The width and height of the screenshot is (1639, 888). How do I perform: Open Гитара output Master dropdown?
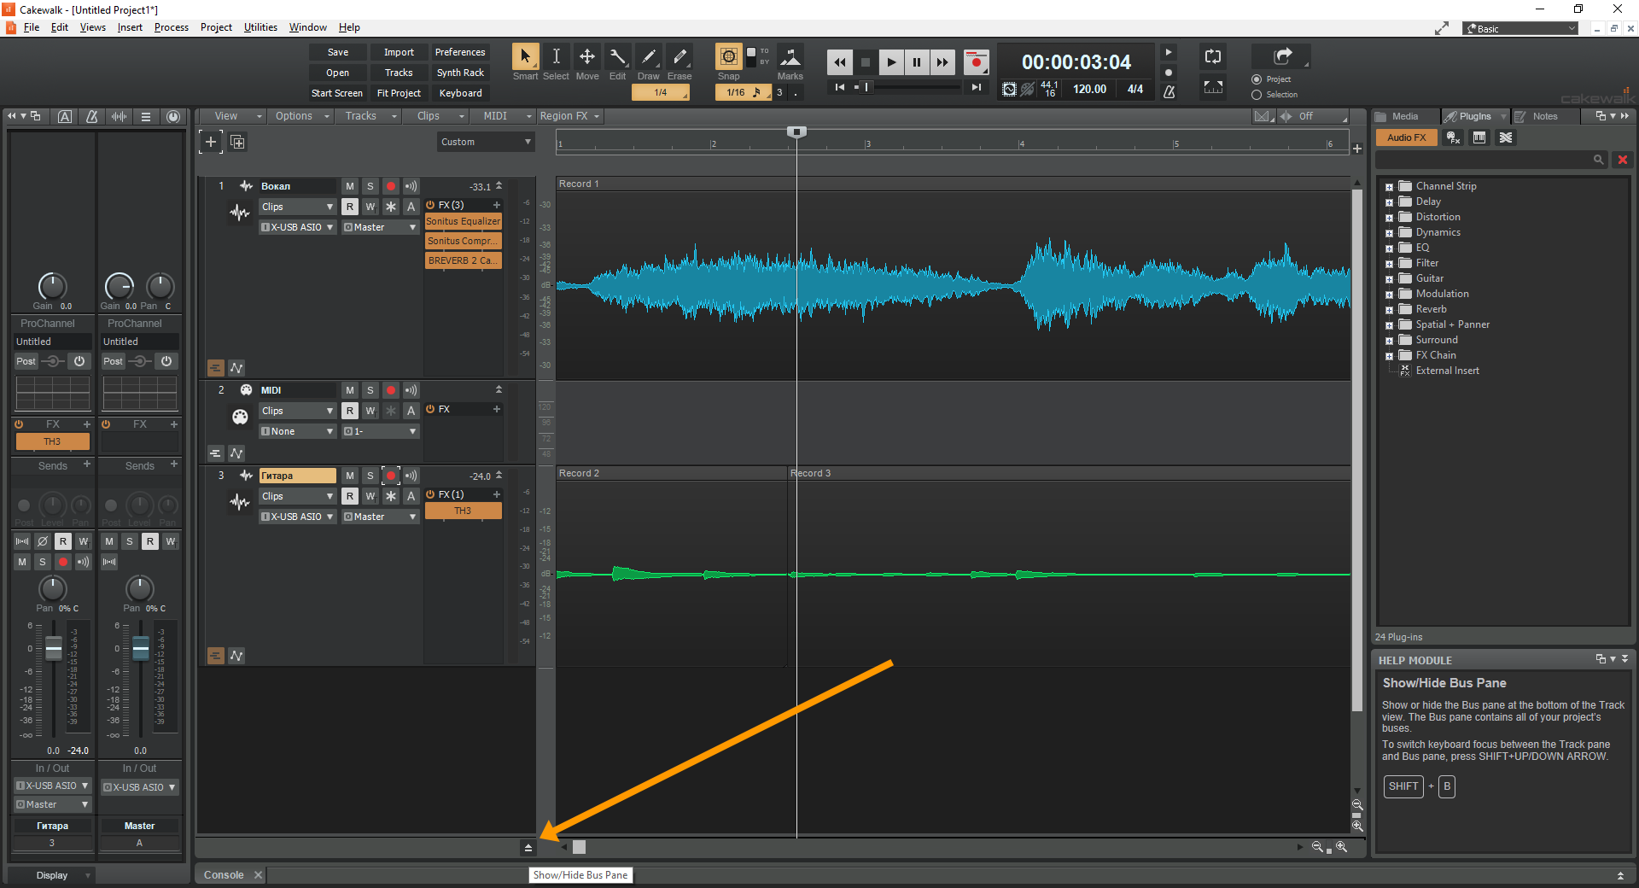(380, 517)
